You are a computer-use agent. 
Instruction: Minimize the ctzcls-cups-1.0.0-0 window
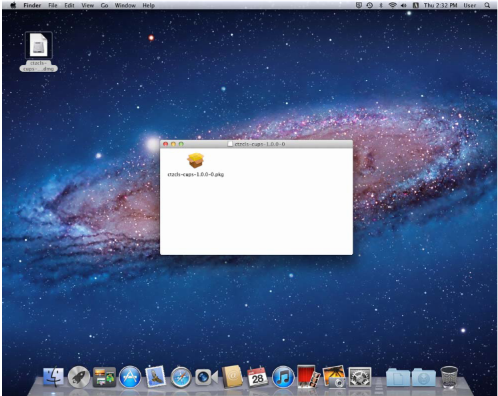click(173, 144)
